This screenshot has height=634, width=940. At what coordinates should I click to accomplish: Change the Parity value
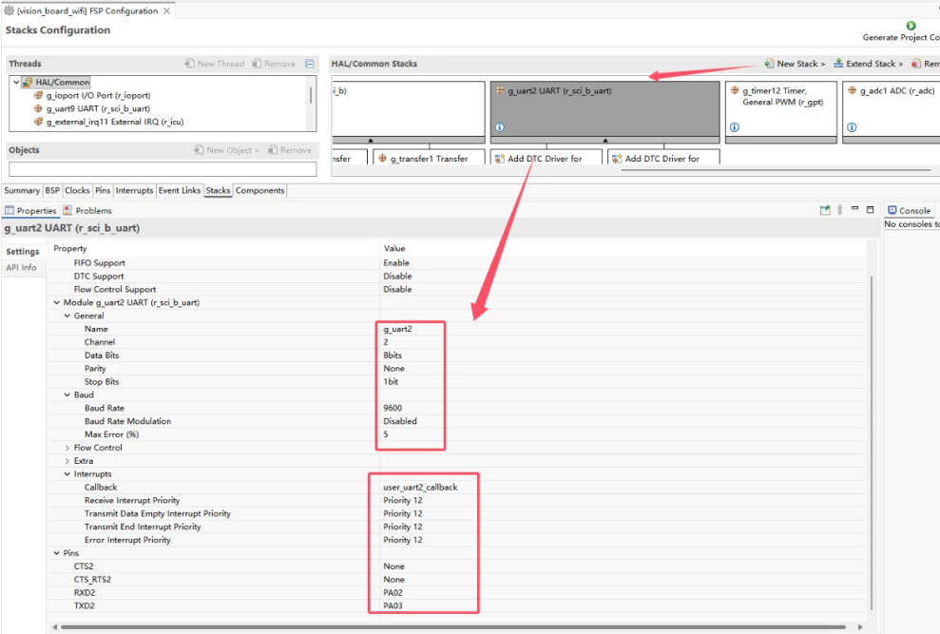tap(393, 368)
